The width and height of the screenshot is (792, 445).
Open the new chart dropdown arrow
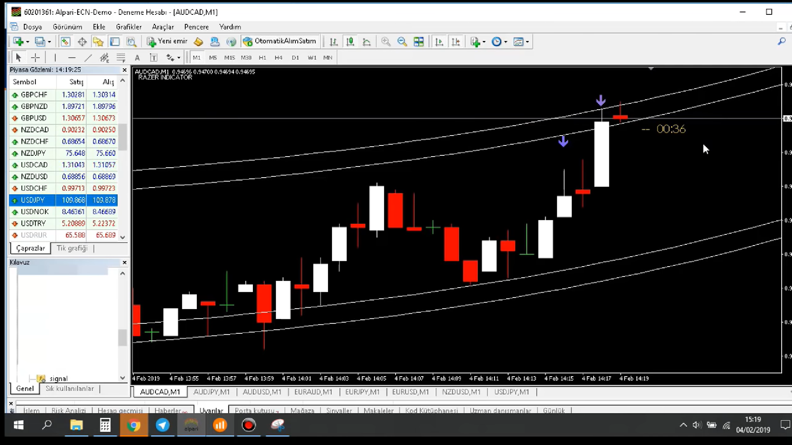[x=28, y=42]
